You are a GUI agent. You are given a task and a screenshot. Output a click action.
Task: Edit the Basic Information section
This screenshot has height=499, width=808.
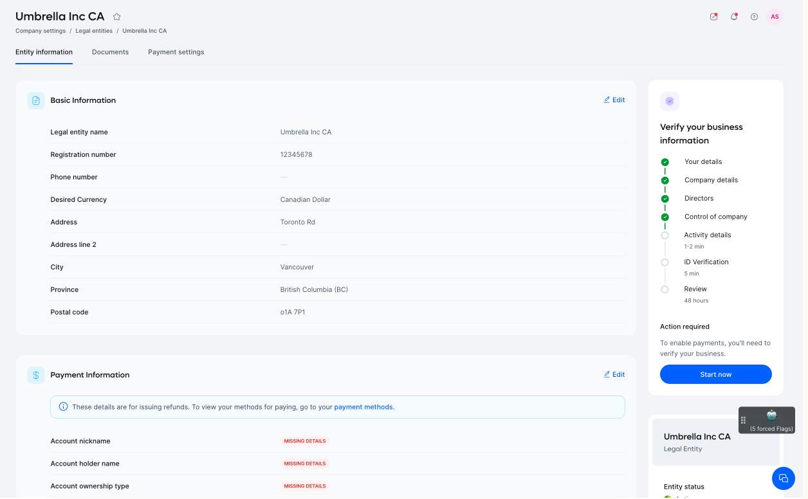(x=614, y=100)
